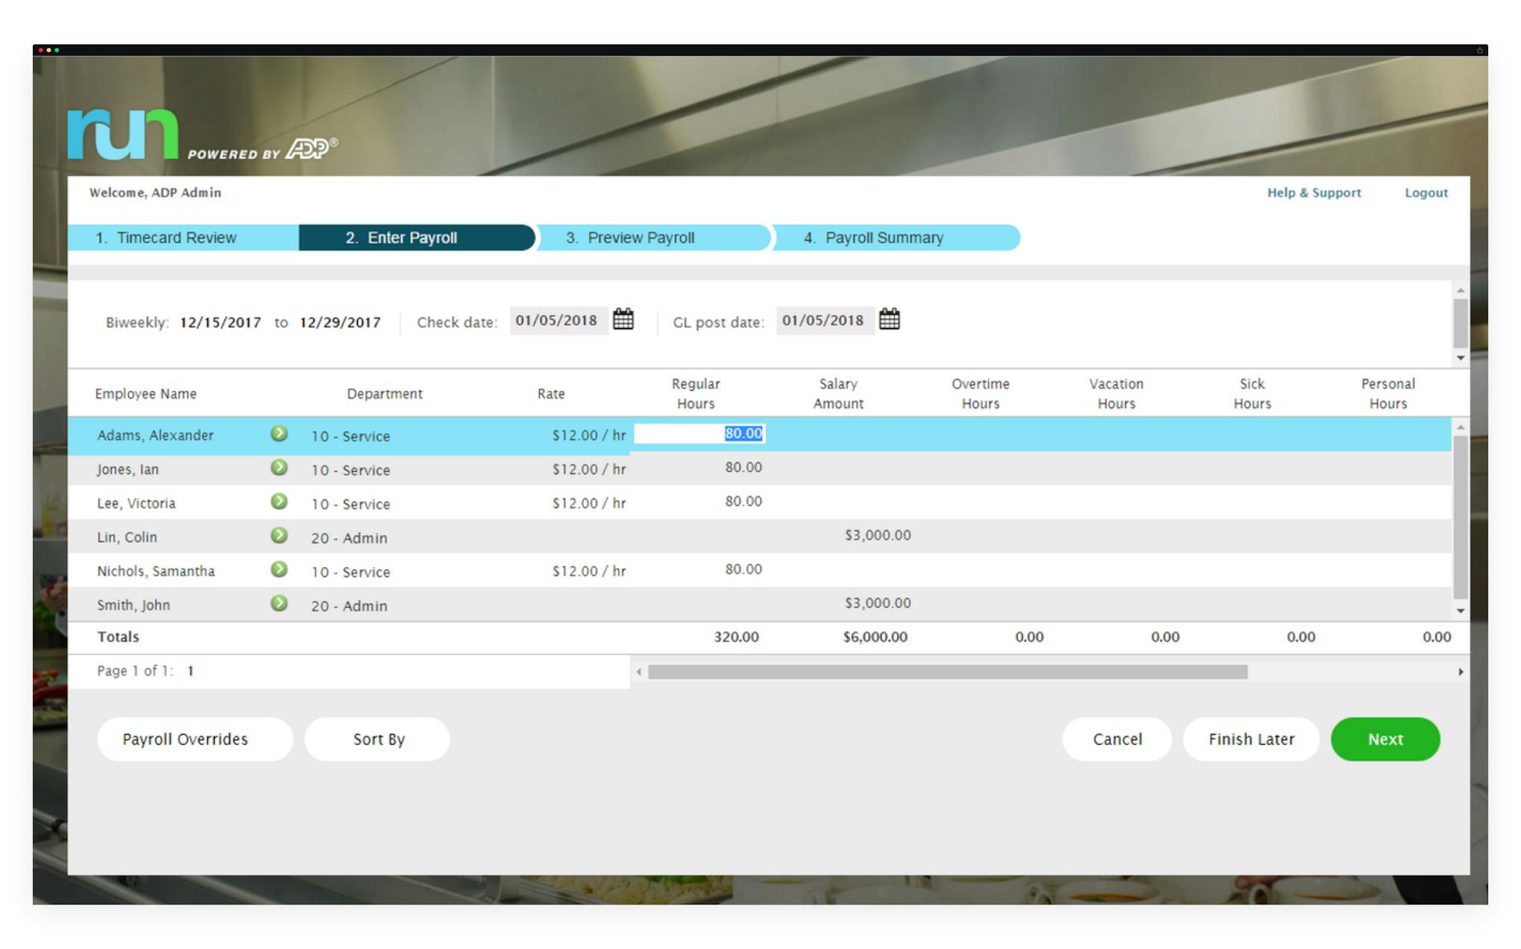This screenshot has width=1521, height=949.
Task: Click Vacation Hours column header
Action: (x=1116, y=394)
